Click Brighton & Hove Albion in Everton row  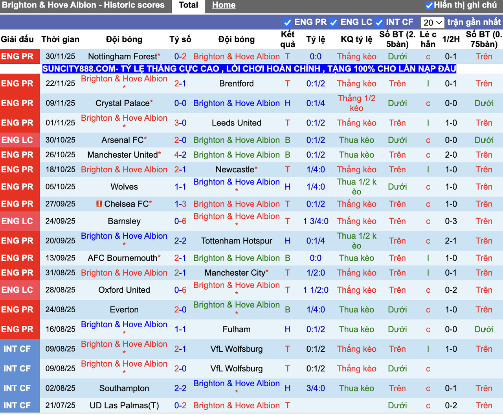pyautogui.click(x=236, y=305)
